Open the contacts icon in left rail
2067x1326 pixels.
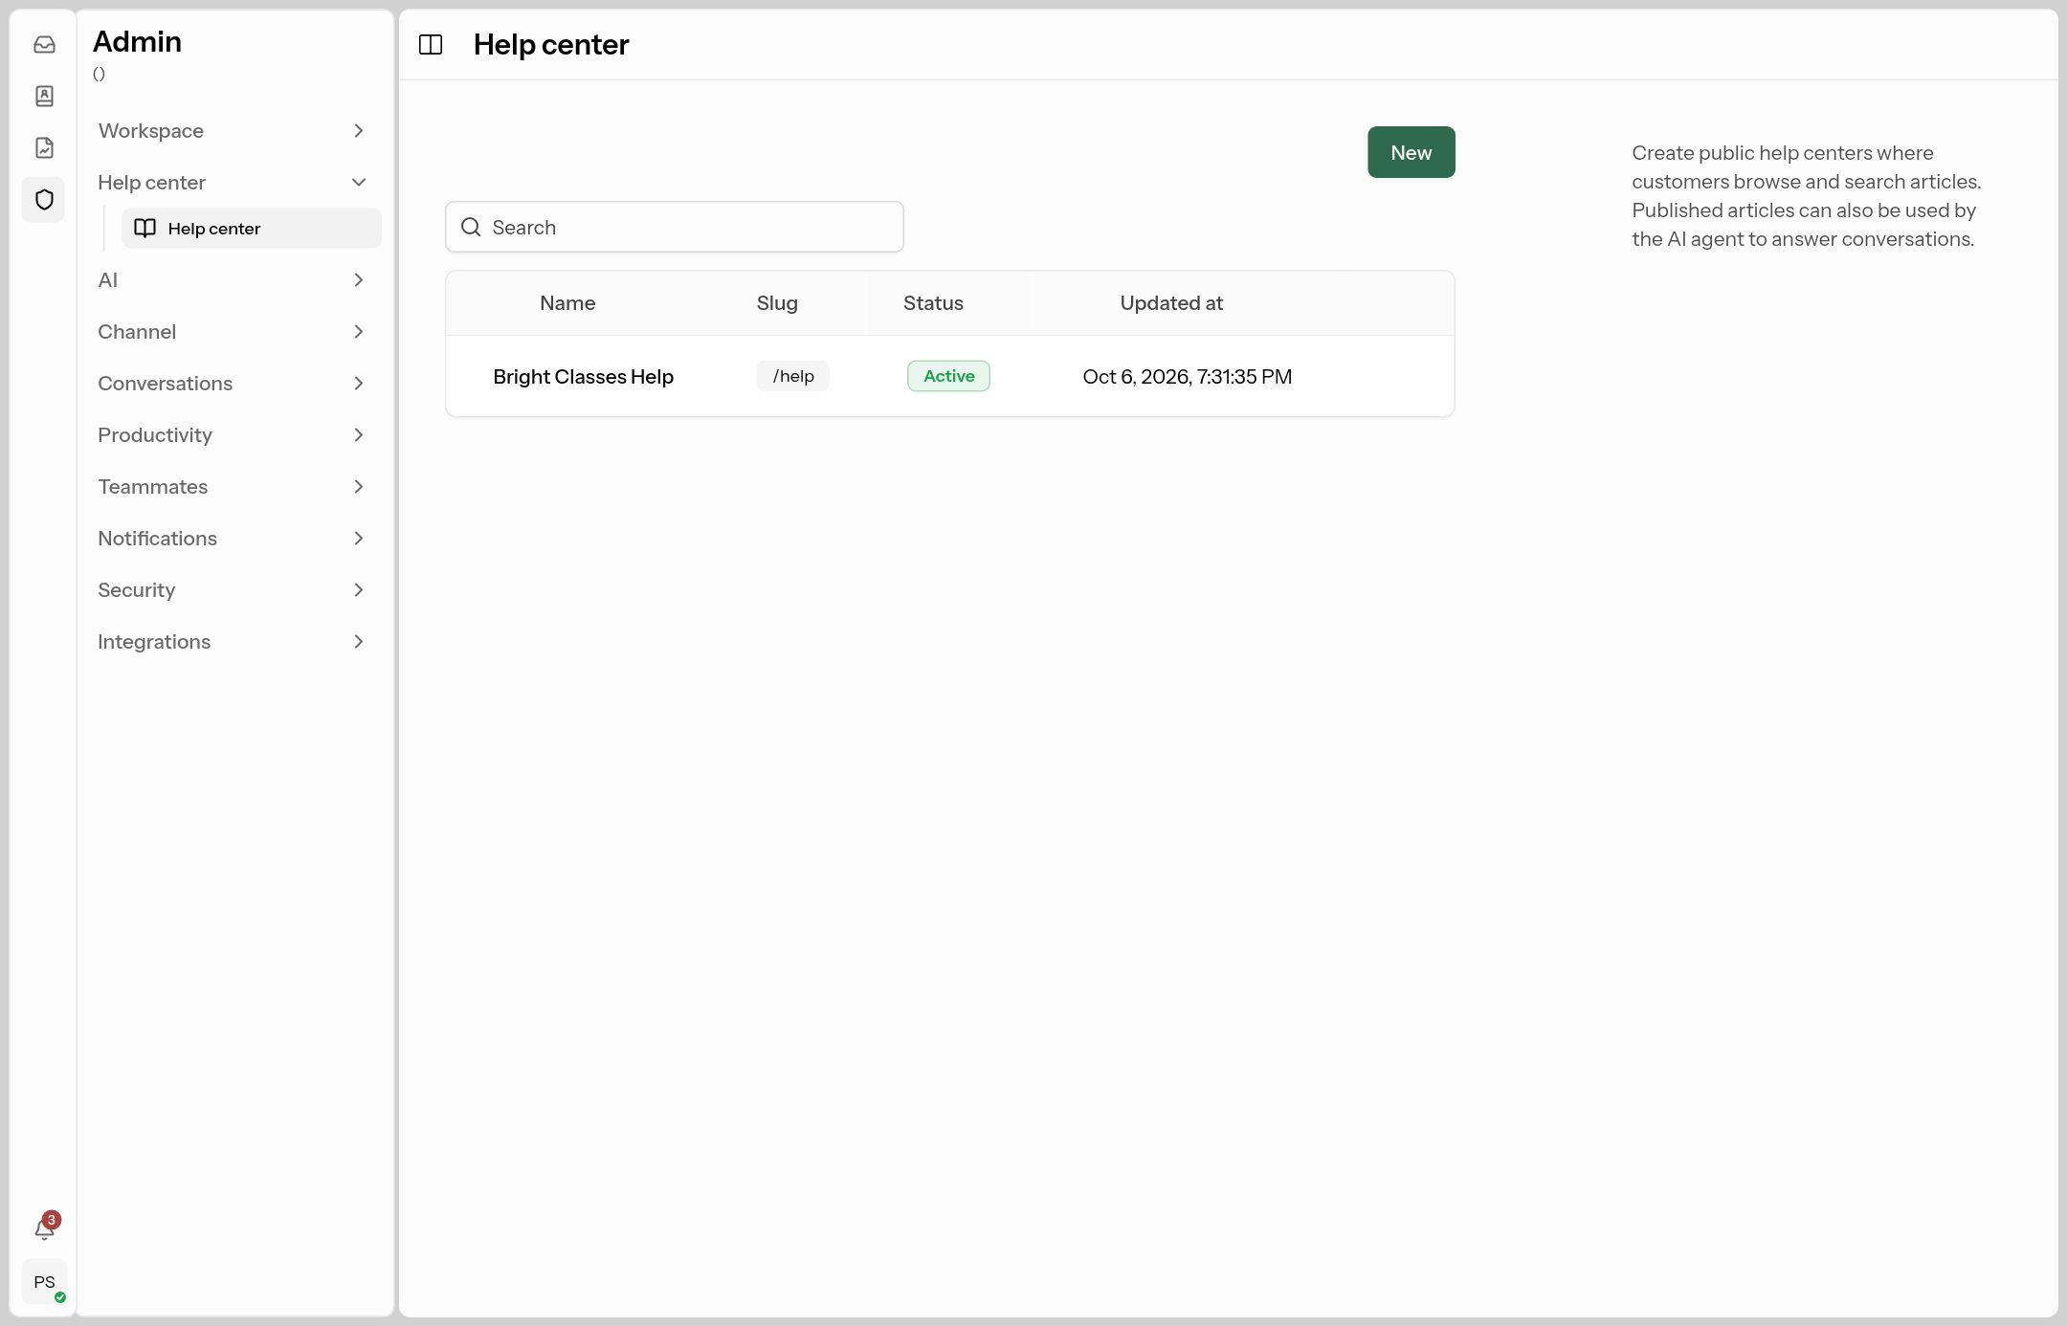[44, 96]
